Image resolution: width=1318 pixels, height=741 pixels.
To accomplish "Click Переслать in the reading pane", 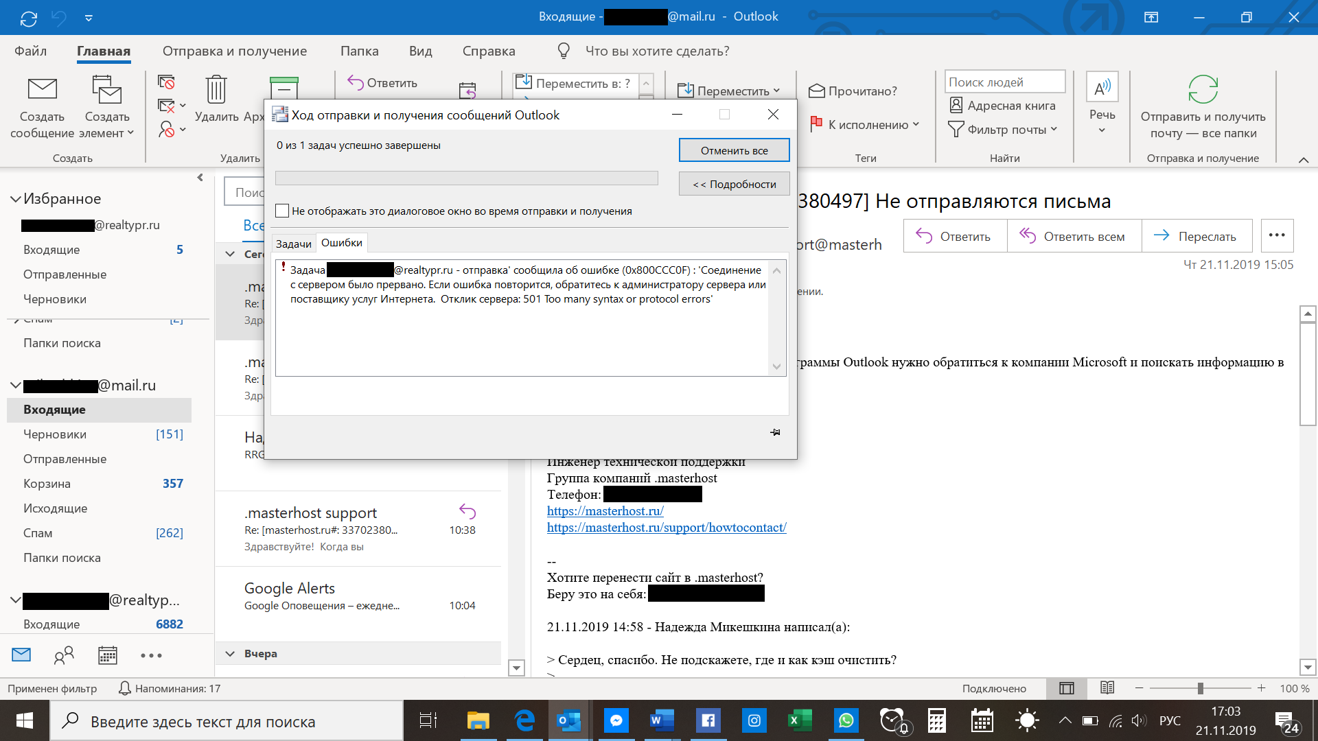I will tap(1196, 236).
